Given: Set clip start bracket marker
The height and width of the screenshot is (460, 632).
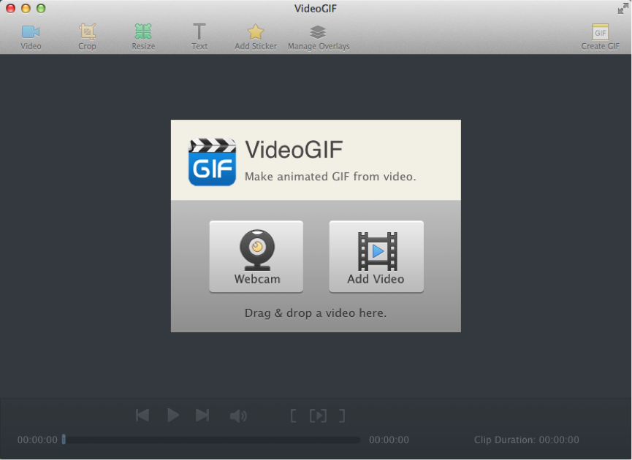Looking at the screenshot, I should pos(293,416).
